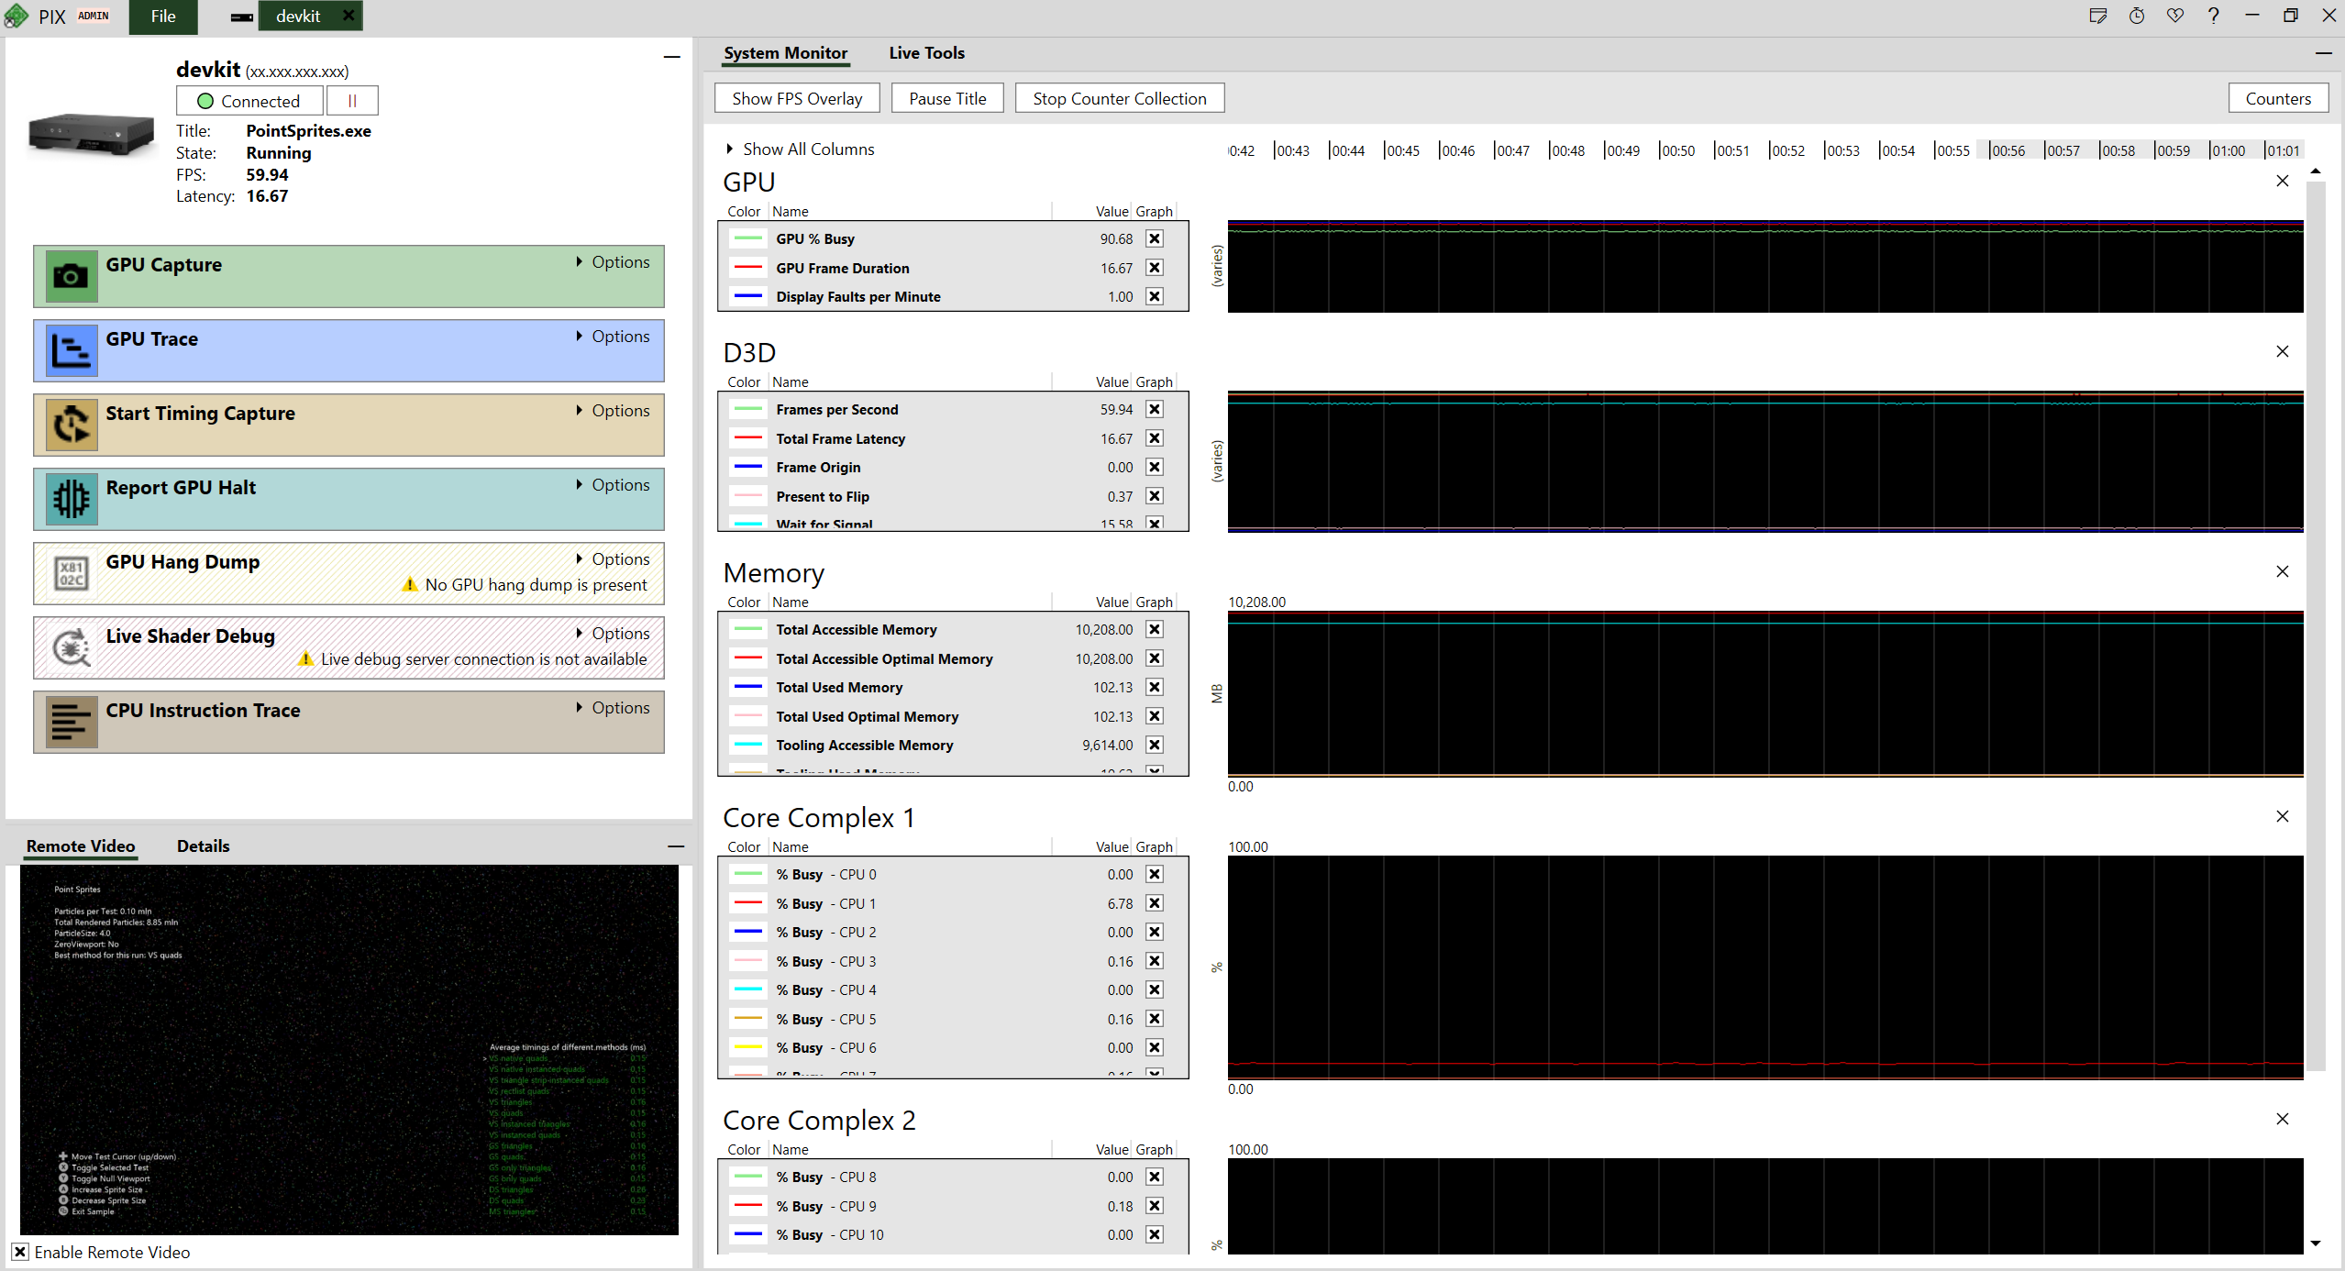
Task: Click Stop Counter Collection
Action: coord(1120,98)
